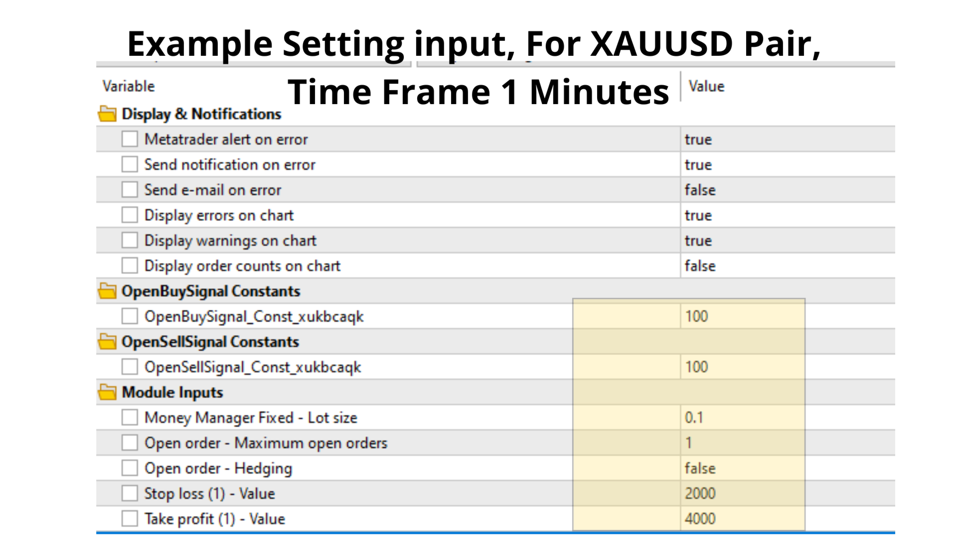Check the Stop loss (1) - Value box
Screen dimensions: 957x538
130,494
